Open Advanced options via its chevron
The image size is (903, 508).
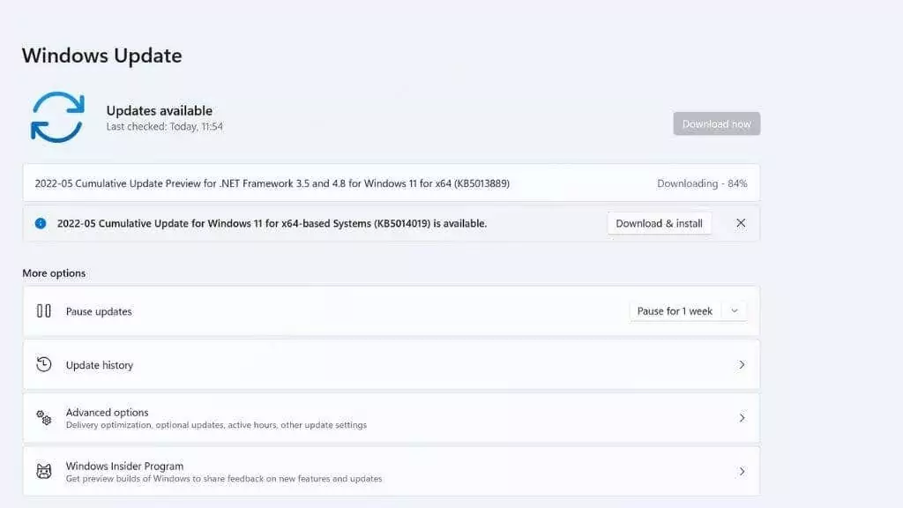click(x=742, y=418)
